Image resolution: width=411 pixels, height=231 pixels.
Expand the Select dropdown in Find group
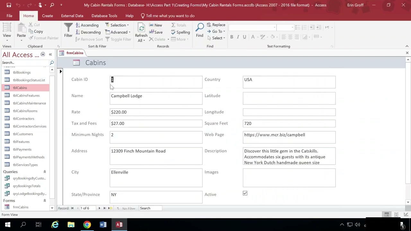coord(216,38)
